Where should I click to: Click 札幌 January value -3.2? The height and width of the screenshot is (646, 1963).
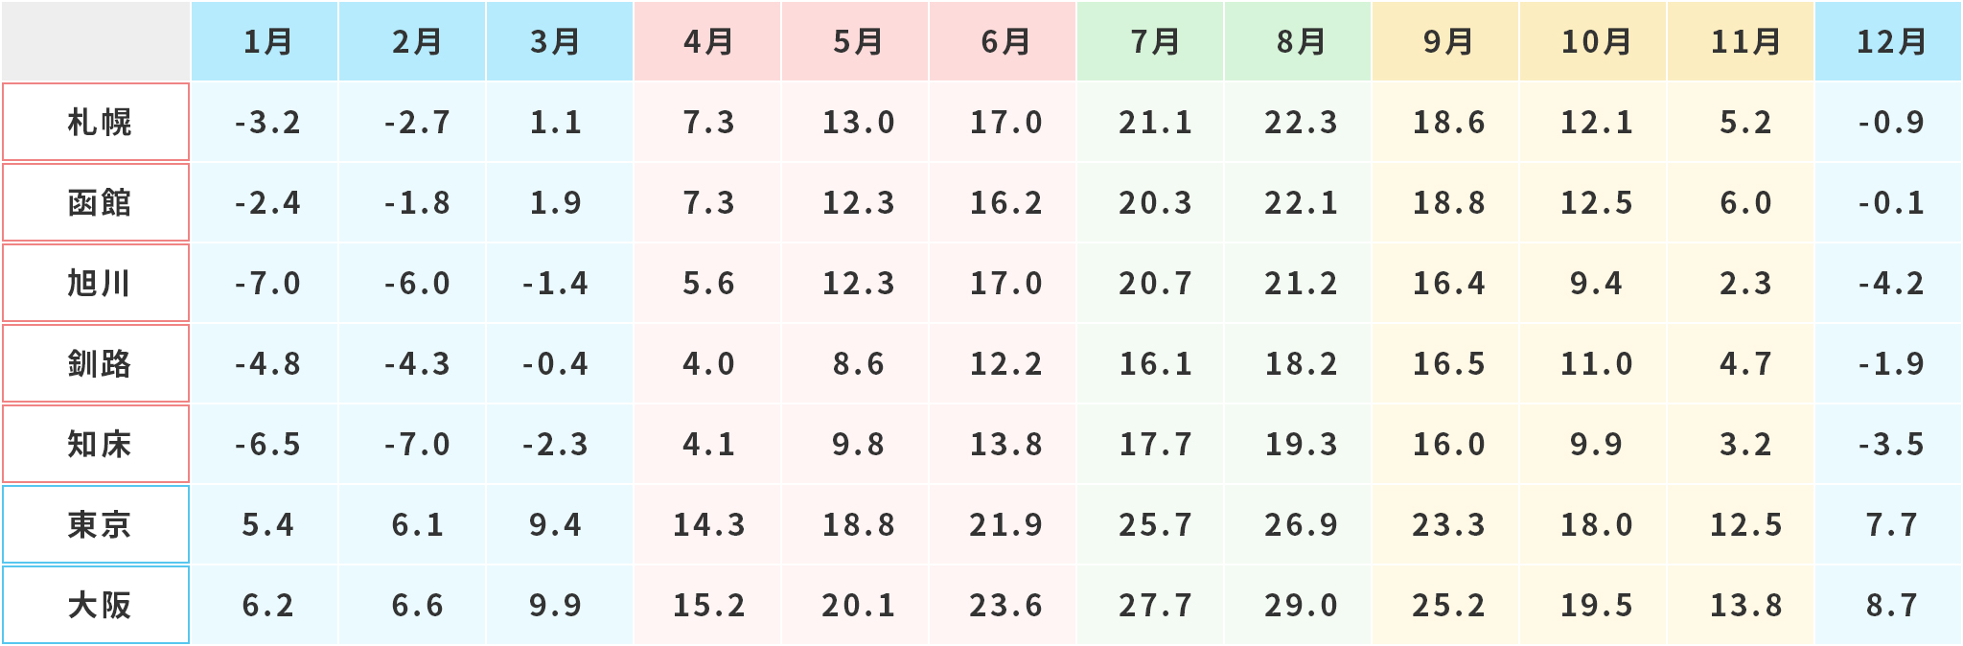click(267, 122)
